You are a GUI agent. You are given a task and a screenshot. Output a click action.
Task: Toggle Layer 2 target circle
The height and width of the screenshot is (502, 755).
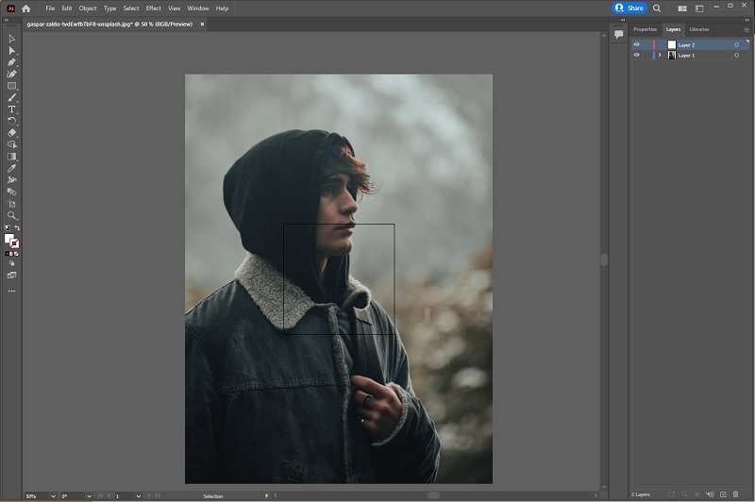[736, 44]
